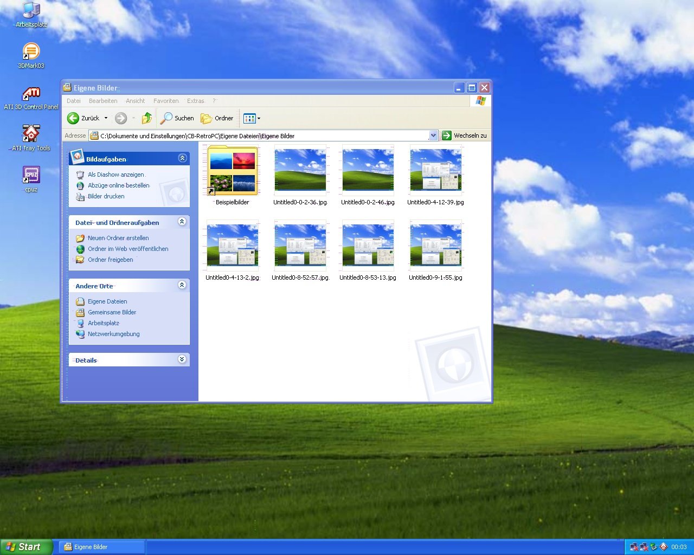The height and width of the screenshot is (555, 694).
Task: Select the 3DMark03 desktop shortcut
Action: (x=31, y=56)
